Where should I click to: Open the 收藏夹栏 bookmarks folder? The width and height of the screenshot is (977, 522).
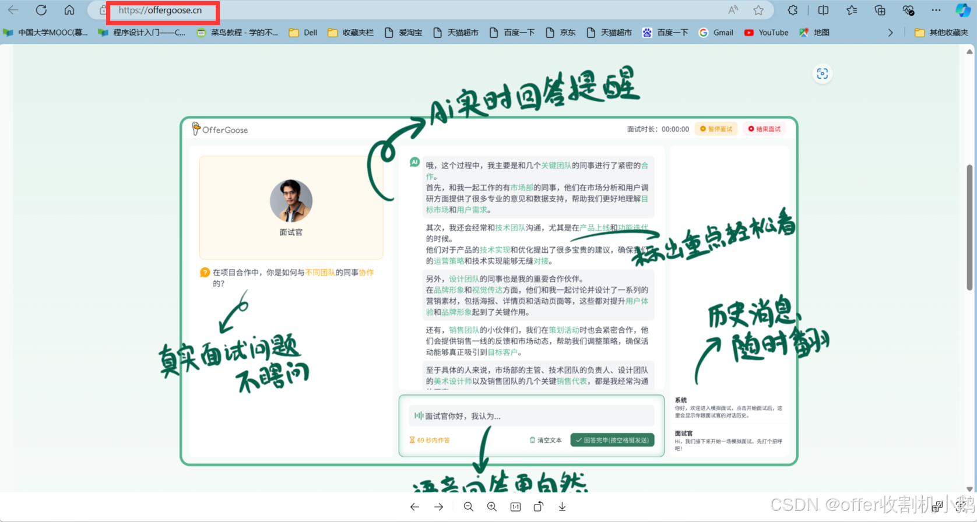[x=350, y=33]
